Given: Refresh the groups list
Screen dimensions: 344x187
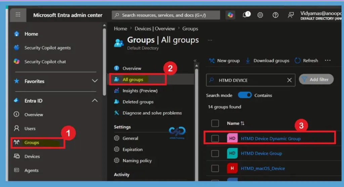Looking at the screenshot, I should tap(306, 61).
